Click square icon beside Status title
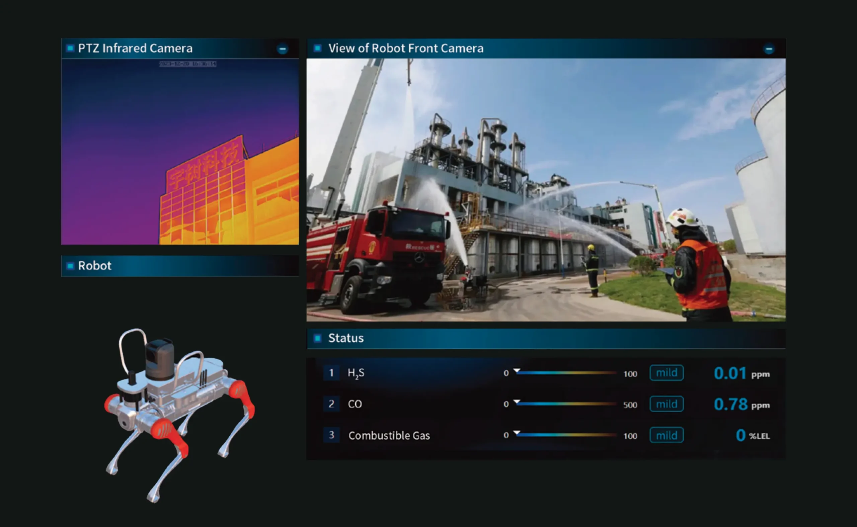Image resolution: width=857 pixels, height=527 pixels. click(x=317, y=338)
